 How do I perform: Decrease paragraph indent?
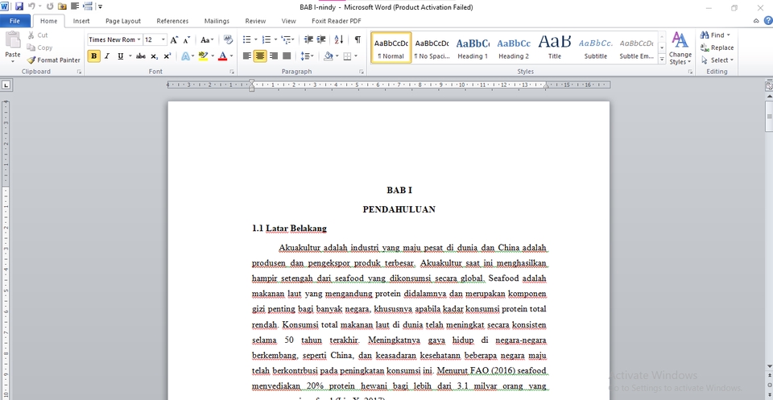point(308,40)
